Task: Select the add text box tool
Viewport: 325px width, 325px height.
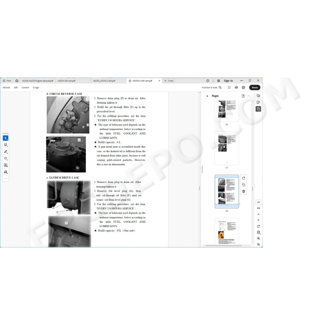Action: tap(6, 165)
